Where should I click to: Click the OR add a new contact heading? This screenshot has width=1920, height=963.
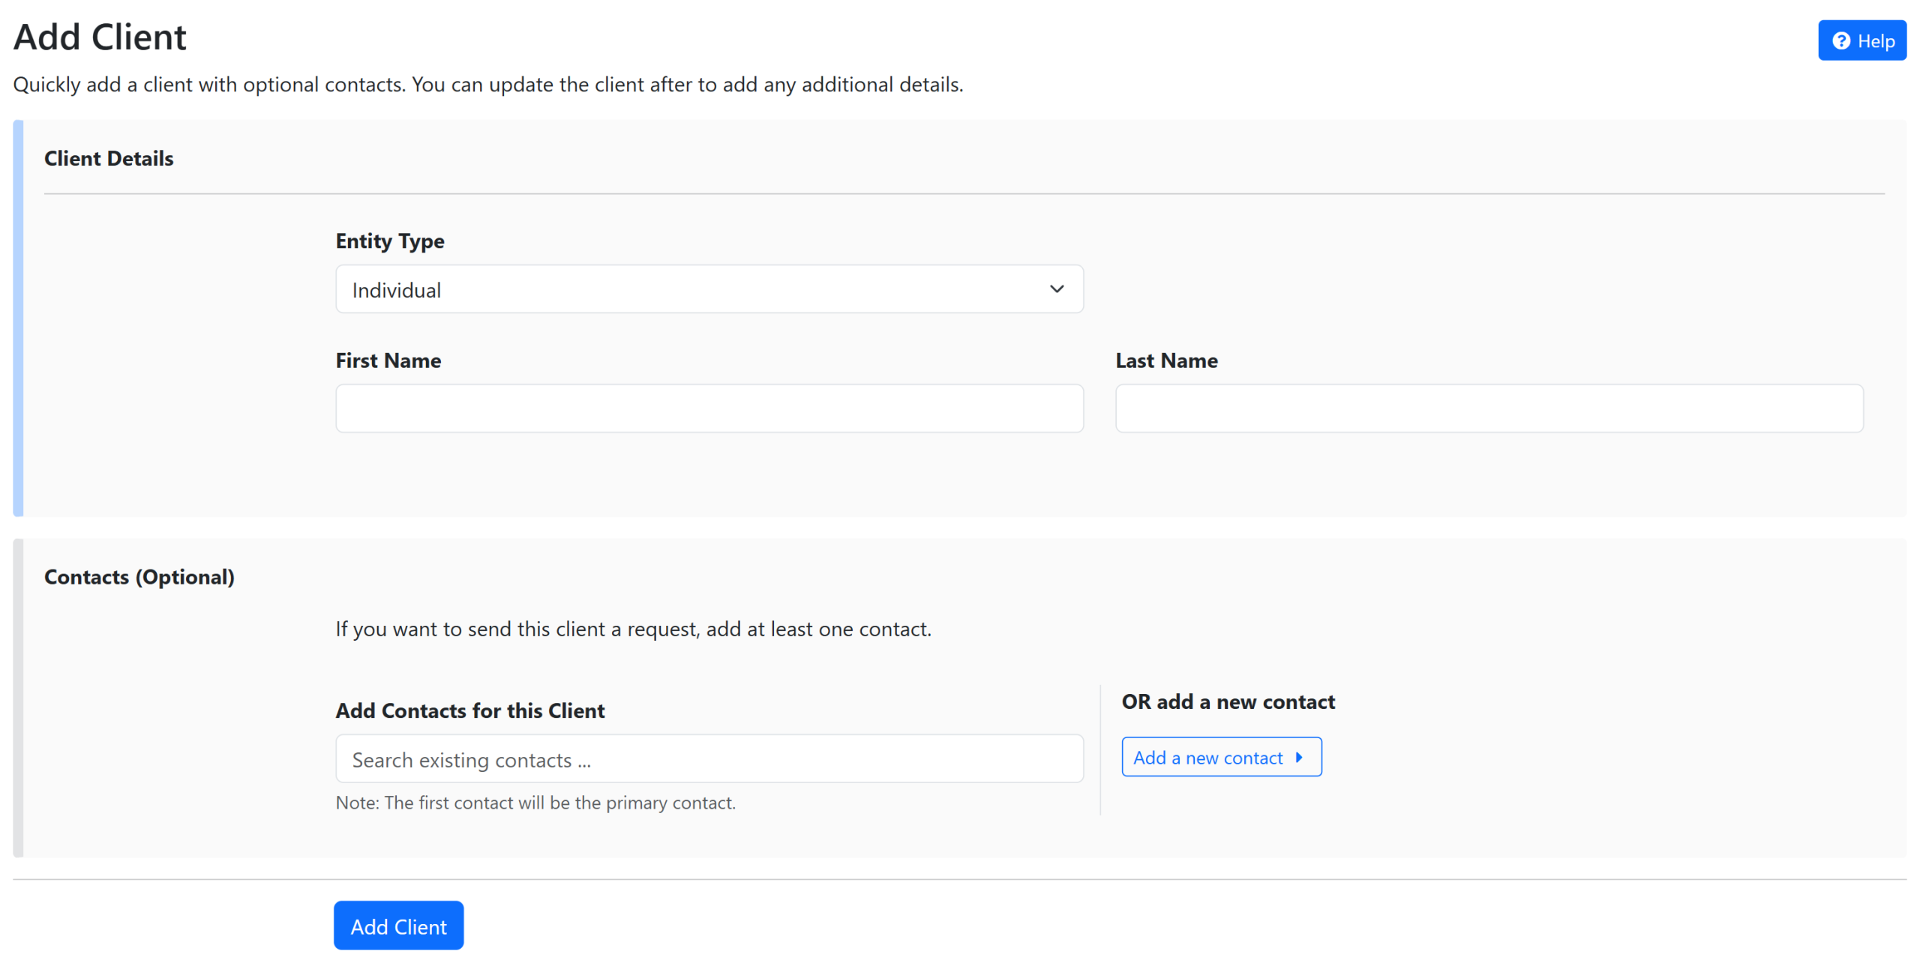pos(1228,701)
